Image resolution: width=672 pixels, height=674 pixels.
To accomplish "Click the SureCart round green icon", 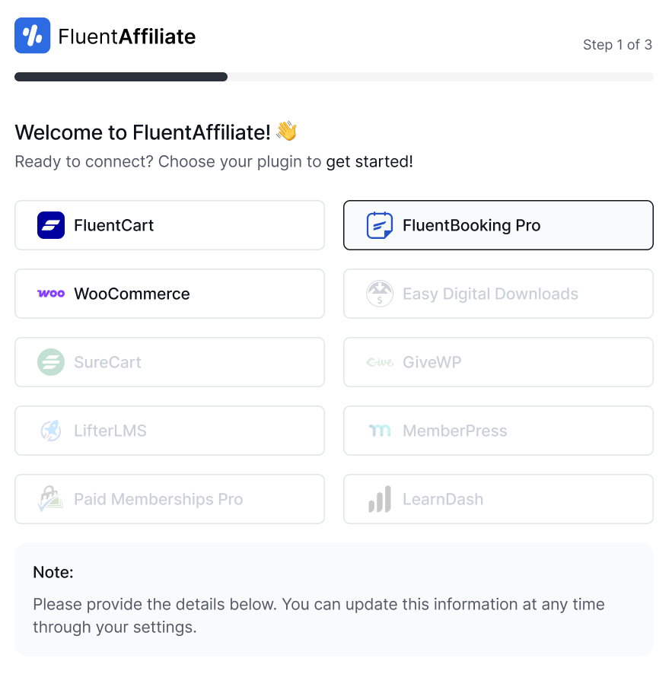I will [x=51, y=362].
